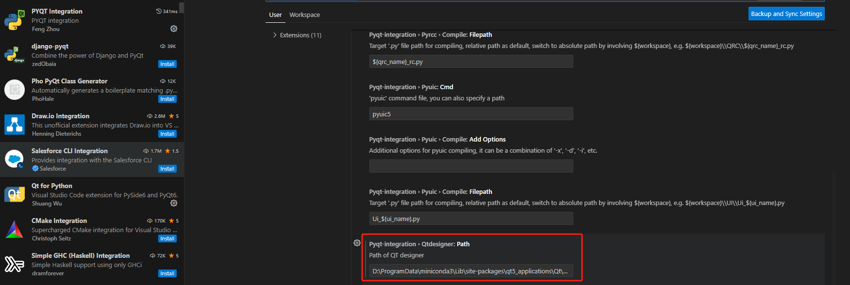Click the django-pyqt extension icon
The width and height of the screenshot is (850, 285).
[15, 55]
